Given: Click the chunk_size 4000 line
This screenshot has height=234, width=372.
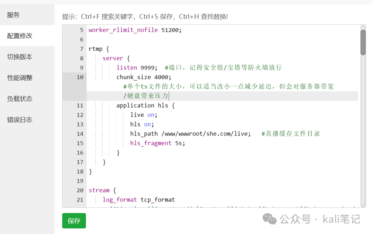Looking at the screenshot, I should (144, 77).
